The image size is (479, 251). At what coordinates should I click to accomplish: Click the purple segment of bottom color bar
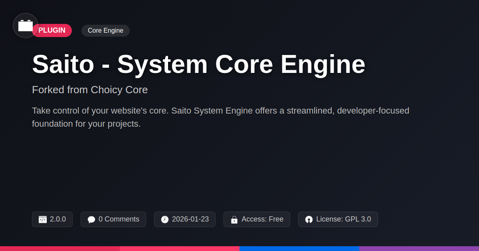pos(419,249)
